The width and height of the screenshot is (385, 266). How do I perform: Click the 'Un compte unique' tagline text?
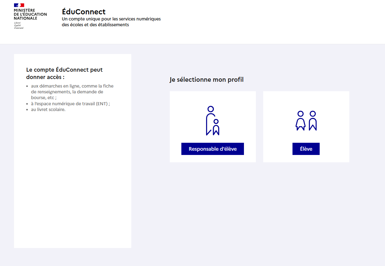click(111, 22)
